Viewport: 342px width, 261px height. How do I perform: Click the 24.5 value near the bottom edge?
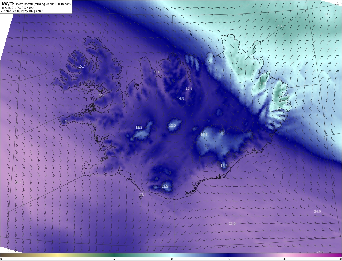click(320, 252)
